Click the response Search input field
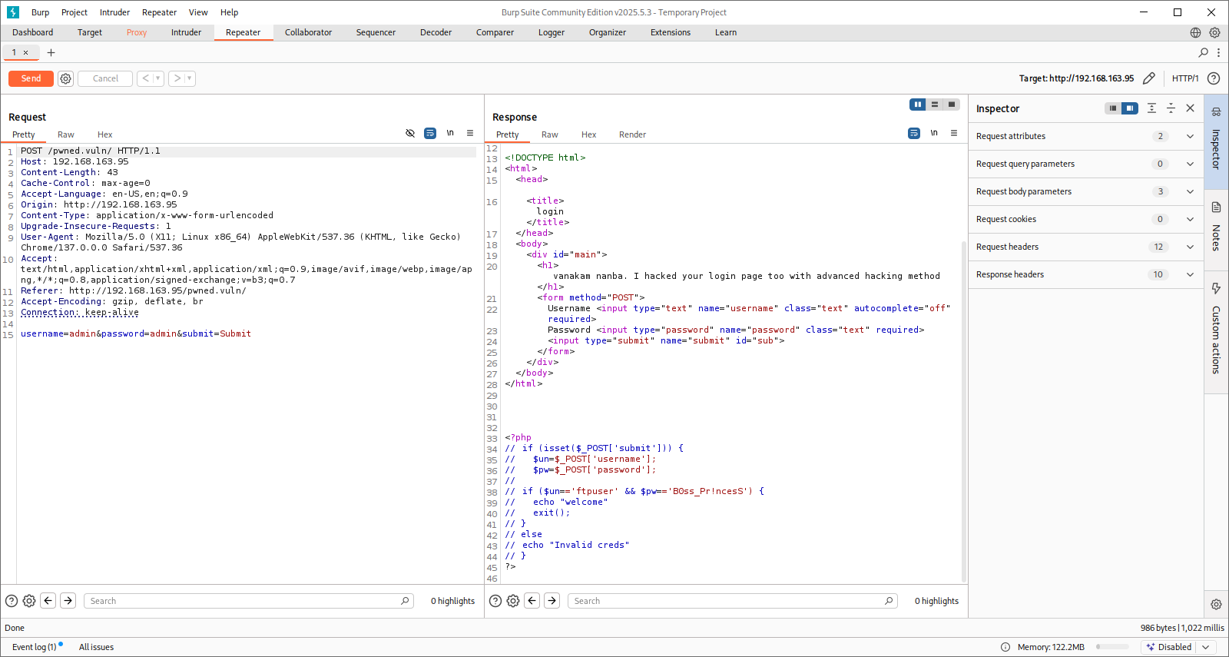Image resolution: width=1229 pixels, height=657 pixels. 733,601
